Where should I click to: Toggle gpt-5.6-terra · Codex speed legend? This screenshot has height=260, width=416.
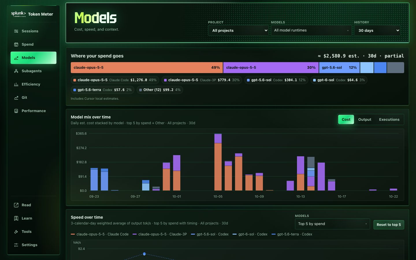tap(292, 234)
